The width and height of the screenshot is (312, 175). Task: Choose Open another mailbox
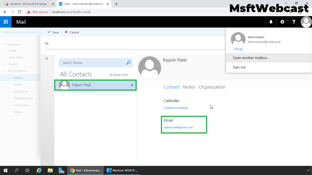click(251, 58)
